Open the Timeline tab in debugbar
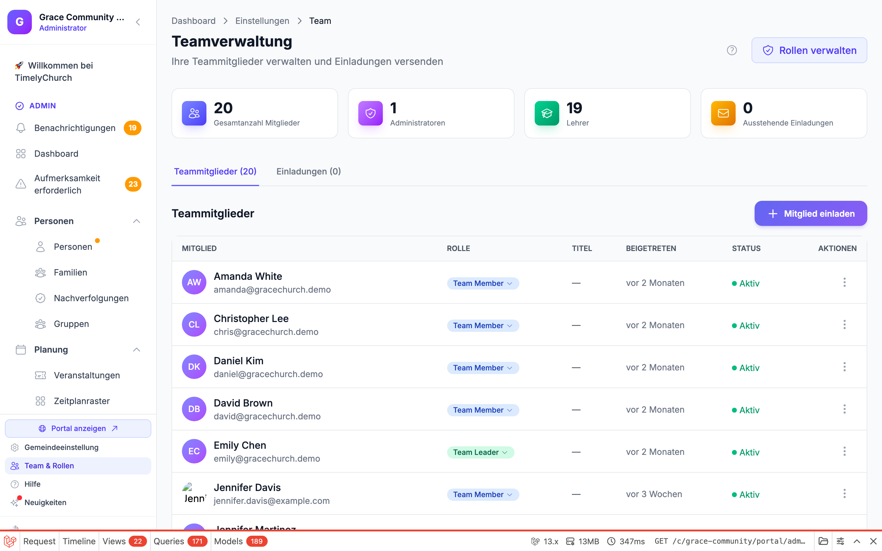The image size is (882, 551). tap(79, 541)
